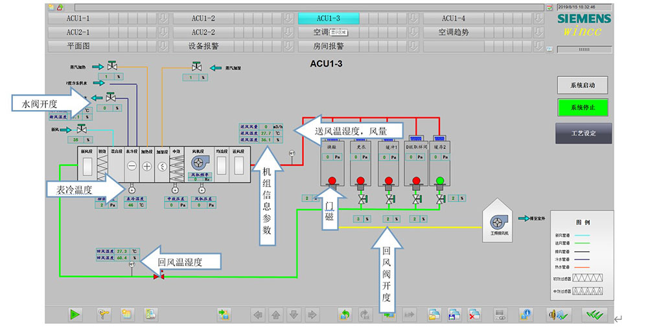Click the right arrow navigation icon
648x327 pixels.
(312, 315)
